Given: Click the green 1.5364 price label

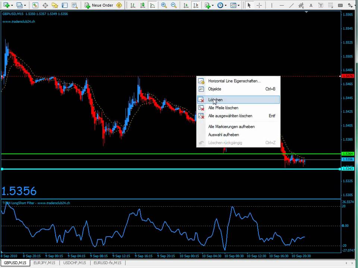Looking at the screenshot, I should coord(348,154).
